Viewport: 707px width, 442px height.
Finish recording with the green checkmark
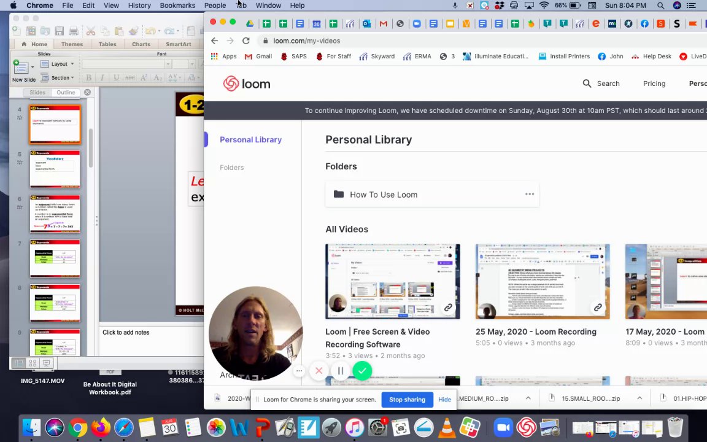(x=362, y=371)
